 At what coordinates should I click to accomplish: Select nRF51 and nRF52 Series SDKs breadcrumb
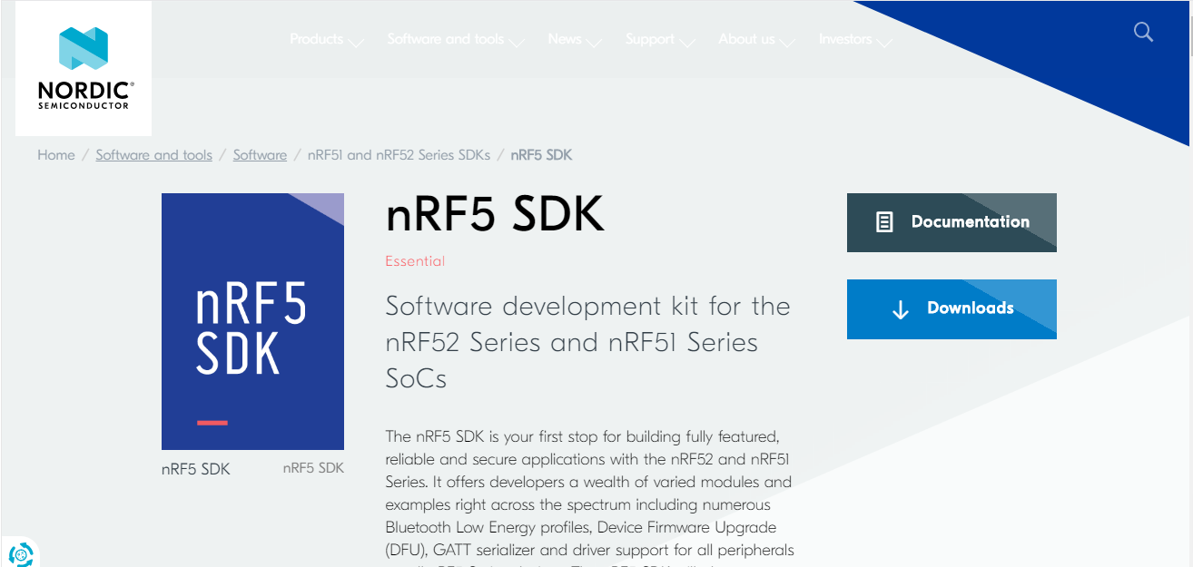399,155
